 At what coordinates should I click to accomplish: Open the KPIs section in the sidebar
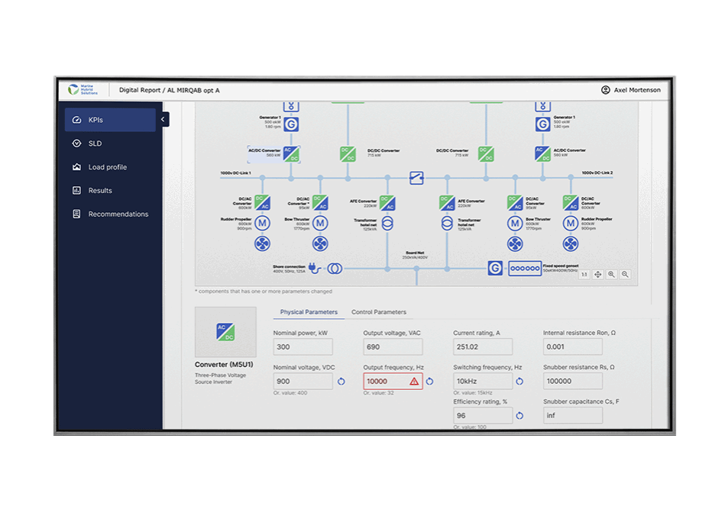pyautogui.click(x=110, y=120)
